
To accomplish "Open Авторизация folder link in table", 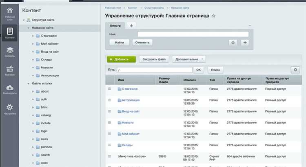I will (131, 100).
